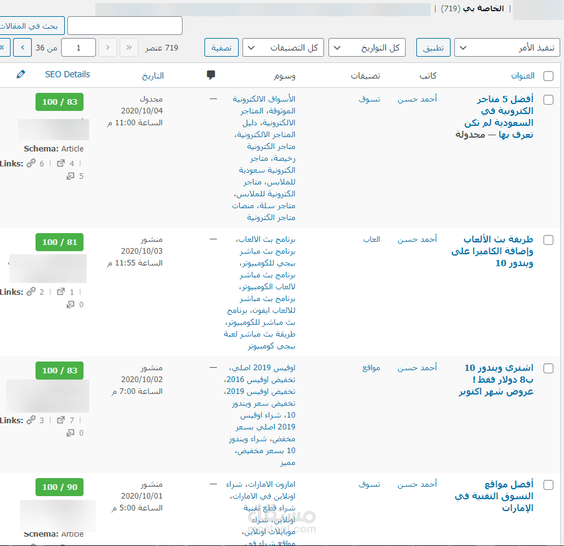
Task: Select the الخاصة بي (719) filter tab
Action: (472, 8)
